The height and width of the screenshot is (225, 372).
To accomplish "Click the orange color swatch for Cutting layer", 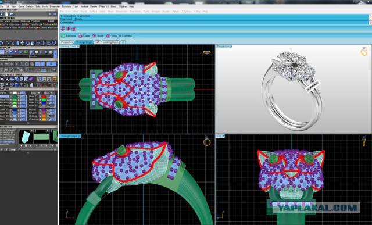I will point(44,116).
